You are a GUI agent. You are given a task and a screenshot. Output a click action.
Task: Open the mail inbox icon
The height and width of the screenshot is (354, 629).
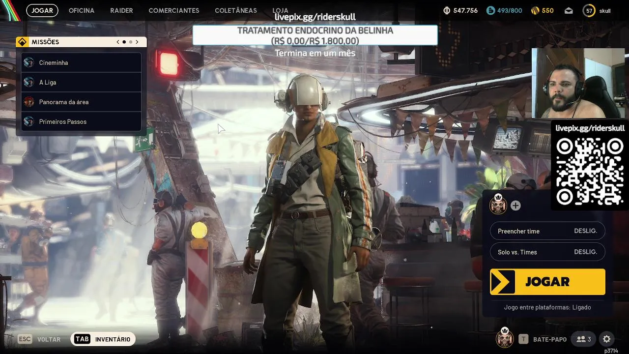(569, 10)
